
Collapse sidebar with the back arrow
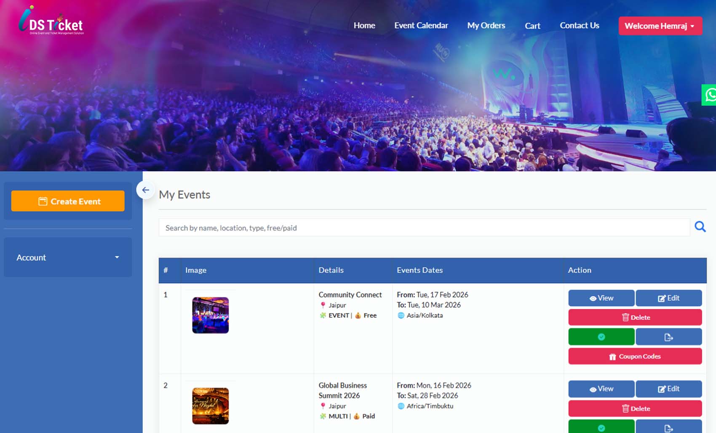pos(145,190)
